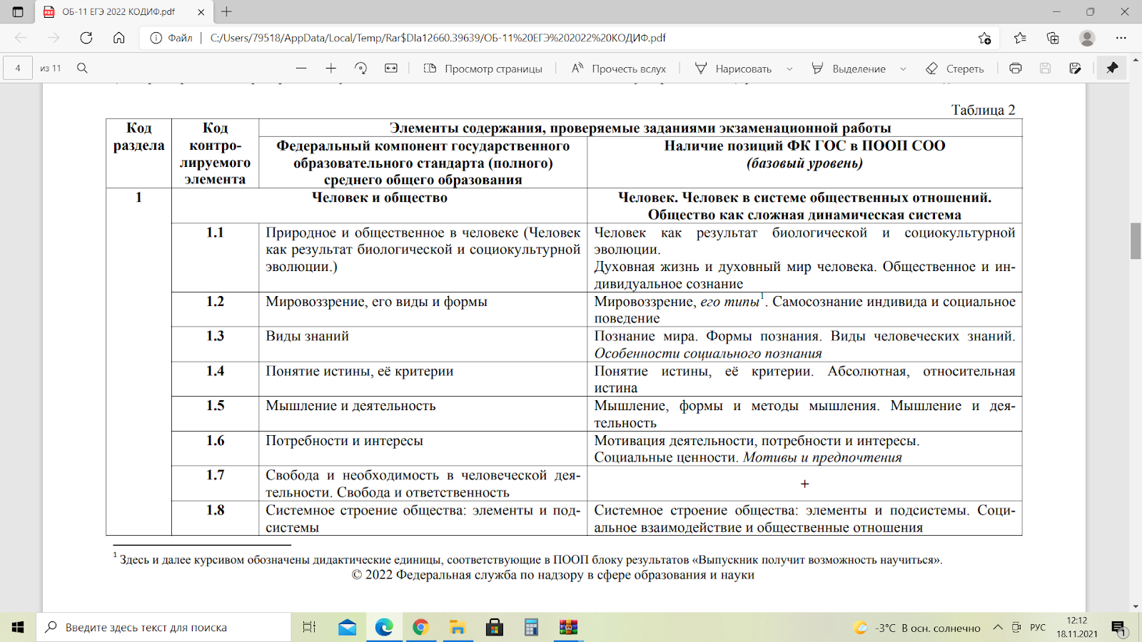Go to the home page

pyautogui.click(x=119, y=38)
